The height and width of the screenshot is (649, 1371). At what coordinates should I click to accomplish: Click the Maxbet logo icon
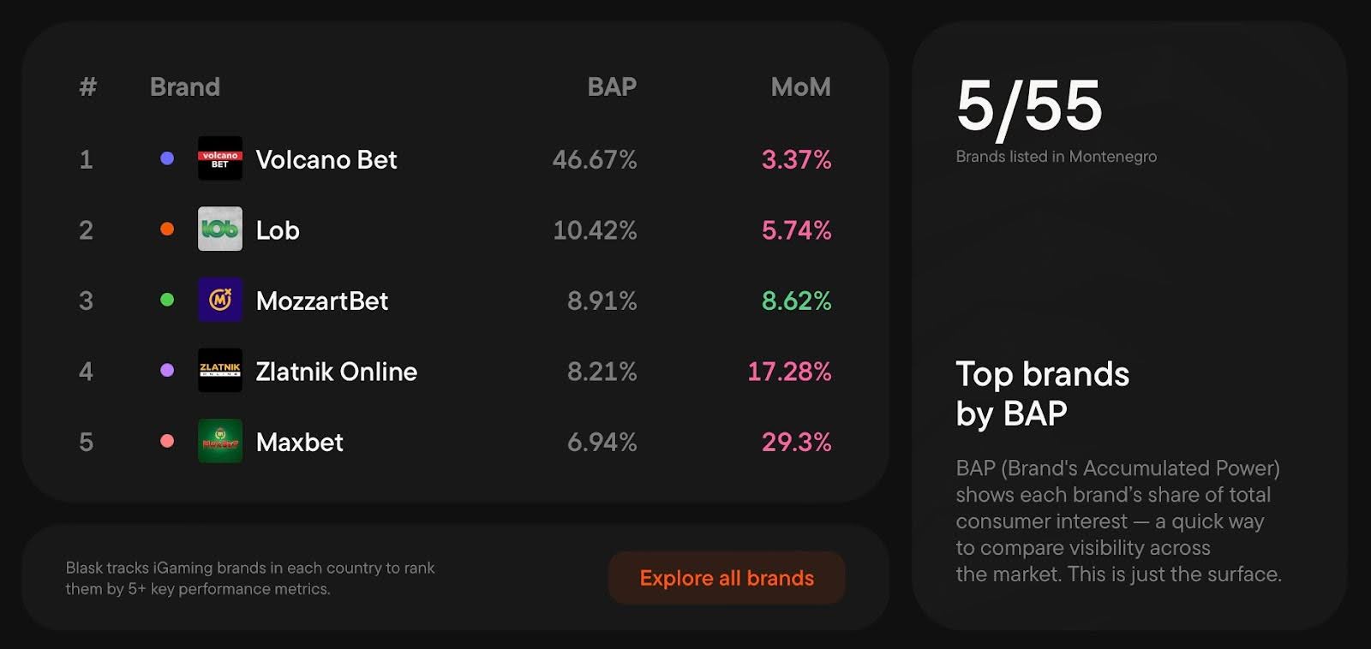220,441
